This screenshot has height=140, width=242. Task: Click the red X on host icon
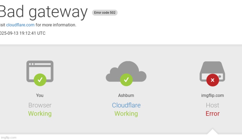pyautogui.click(x=213, y=80)
